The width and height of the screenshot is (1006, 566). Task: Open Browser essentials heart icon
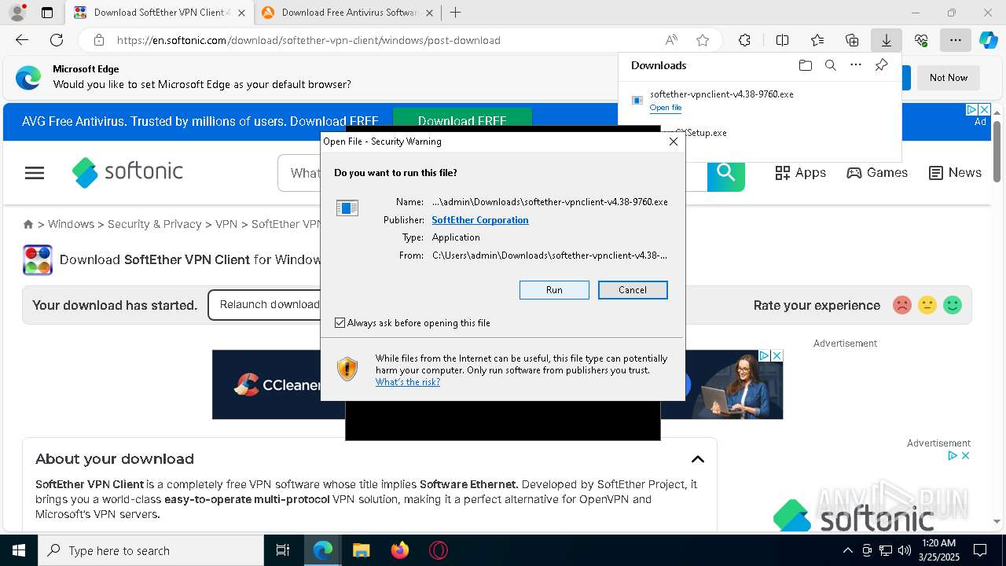click(x=921, y=40)
